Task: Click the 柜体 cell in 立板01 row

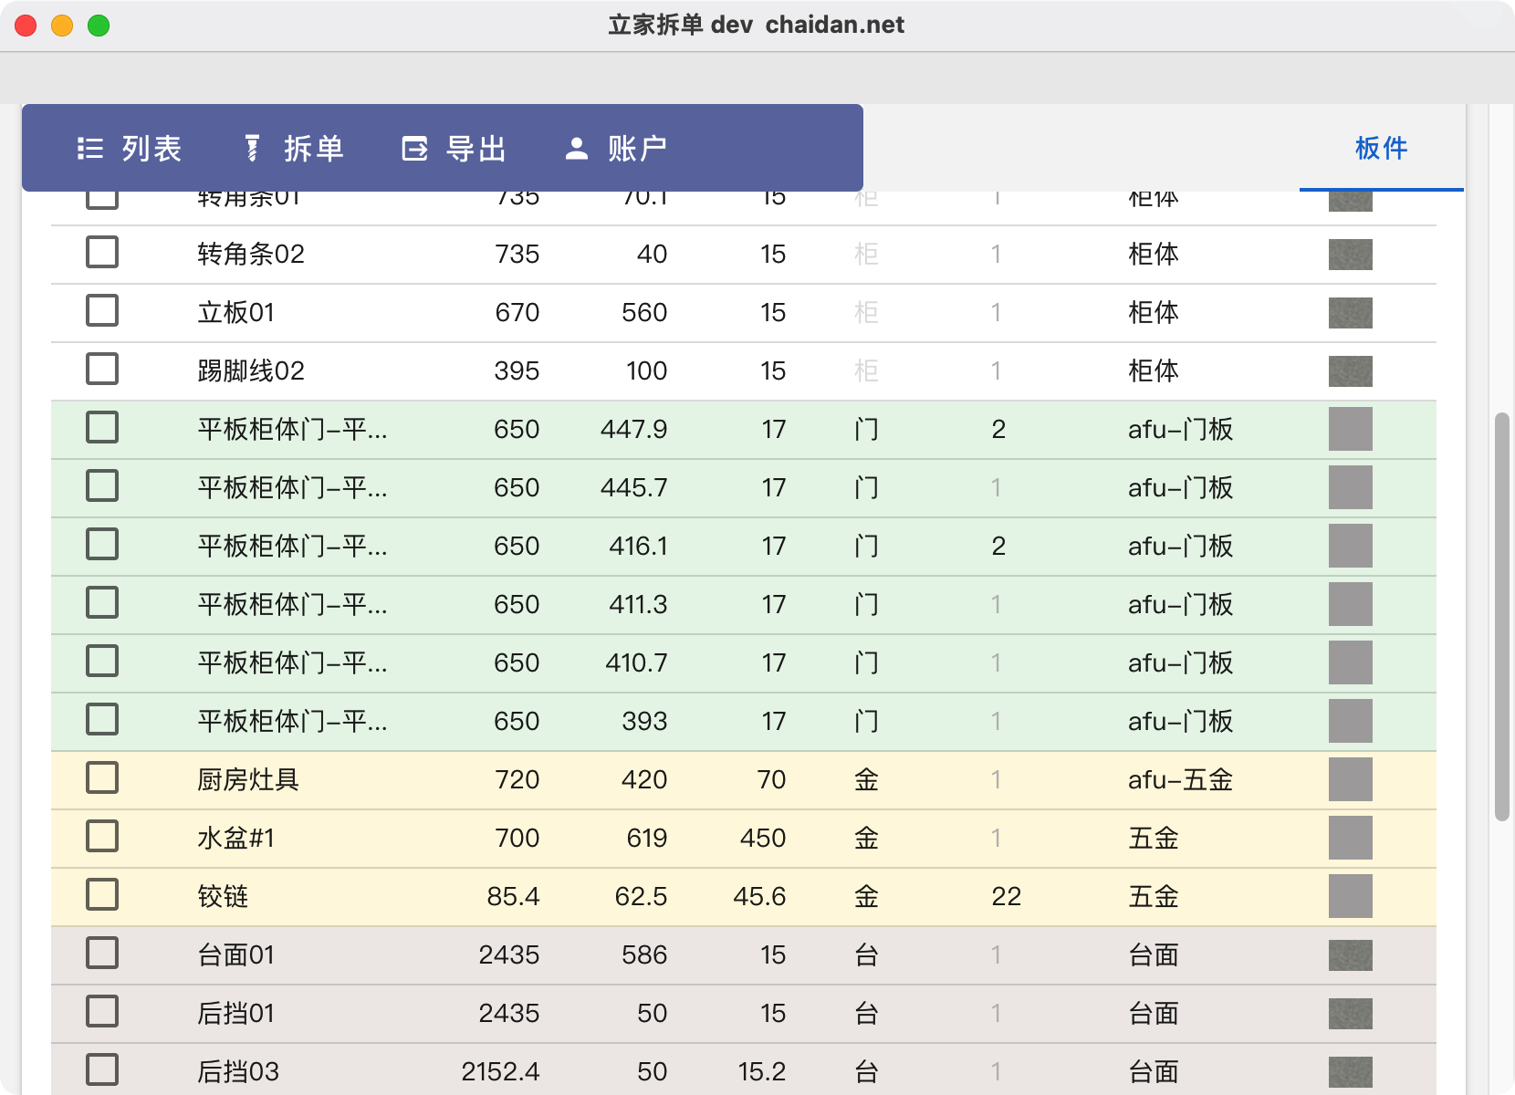Action: tap(1154, 312)
